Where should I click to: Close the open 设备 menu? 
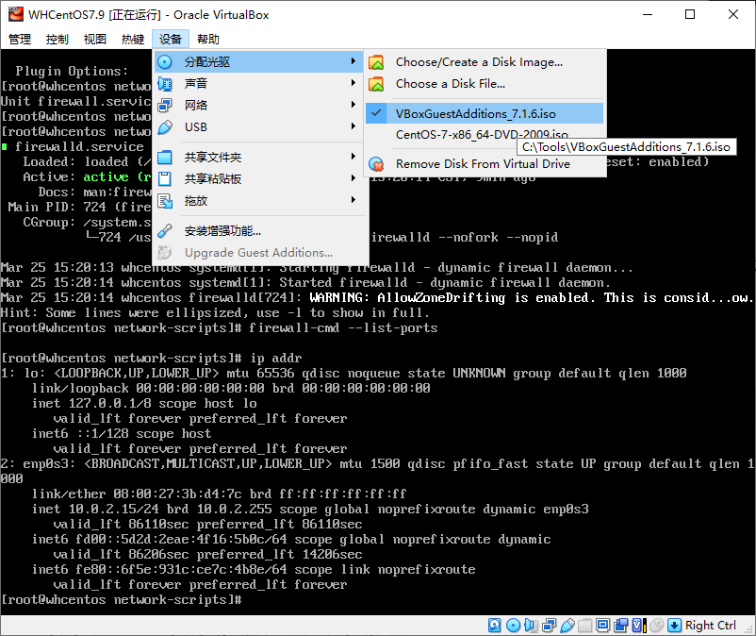click(171, 39)
